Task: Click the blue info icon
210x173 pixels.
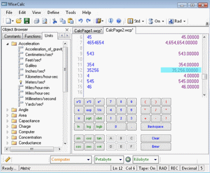Action: tap(111, 21)
